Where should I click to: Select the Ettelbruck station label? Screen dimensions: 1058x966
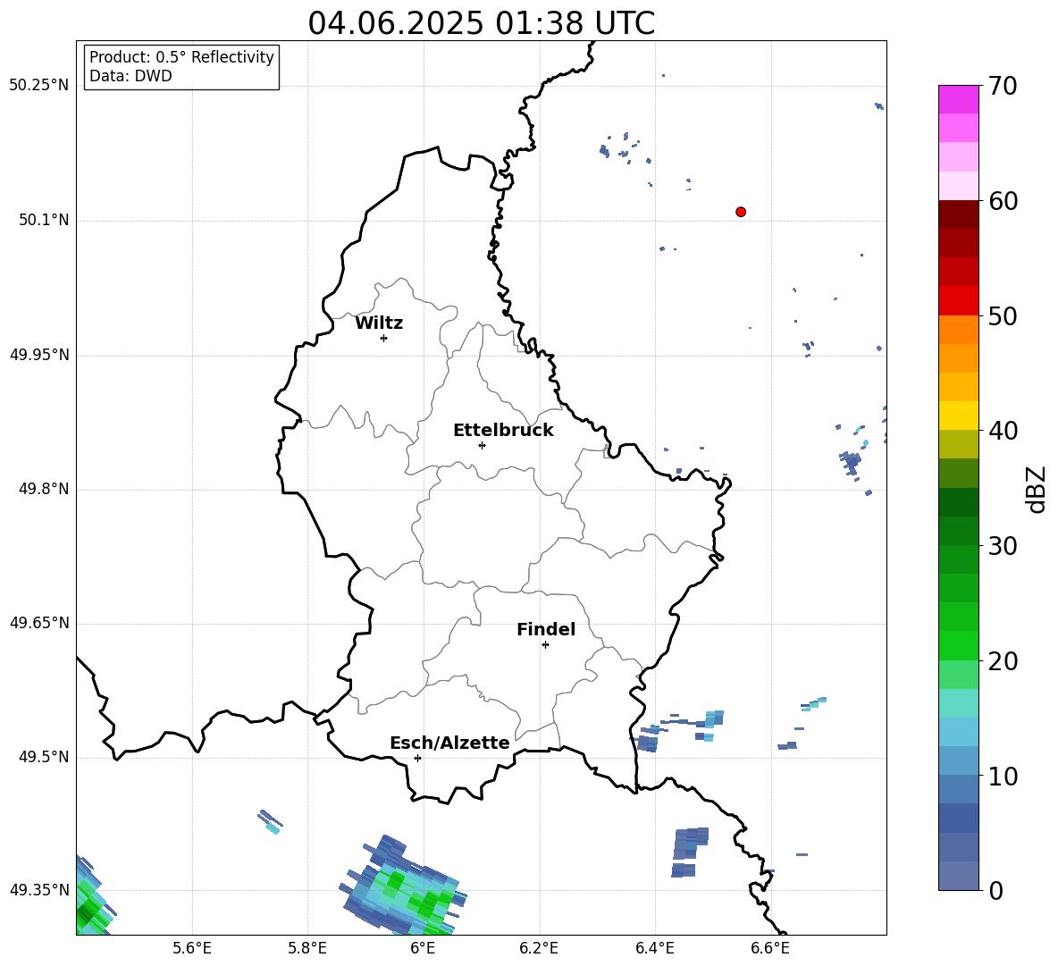click(503, 431)
